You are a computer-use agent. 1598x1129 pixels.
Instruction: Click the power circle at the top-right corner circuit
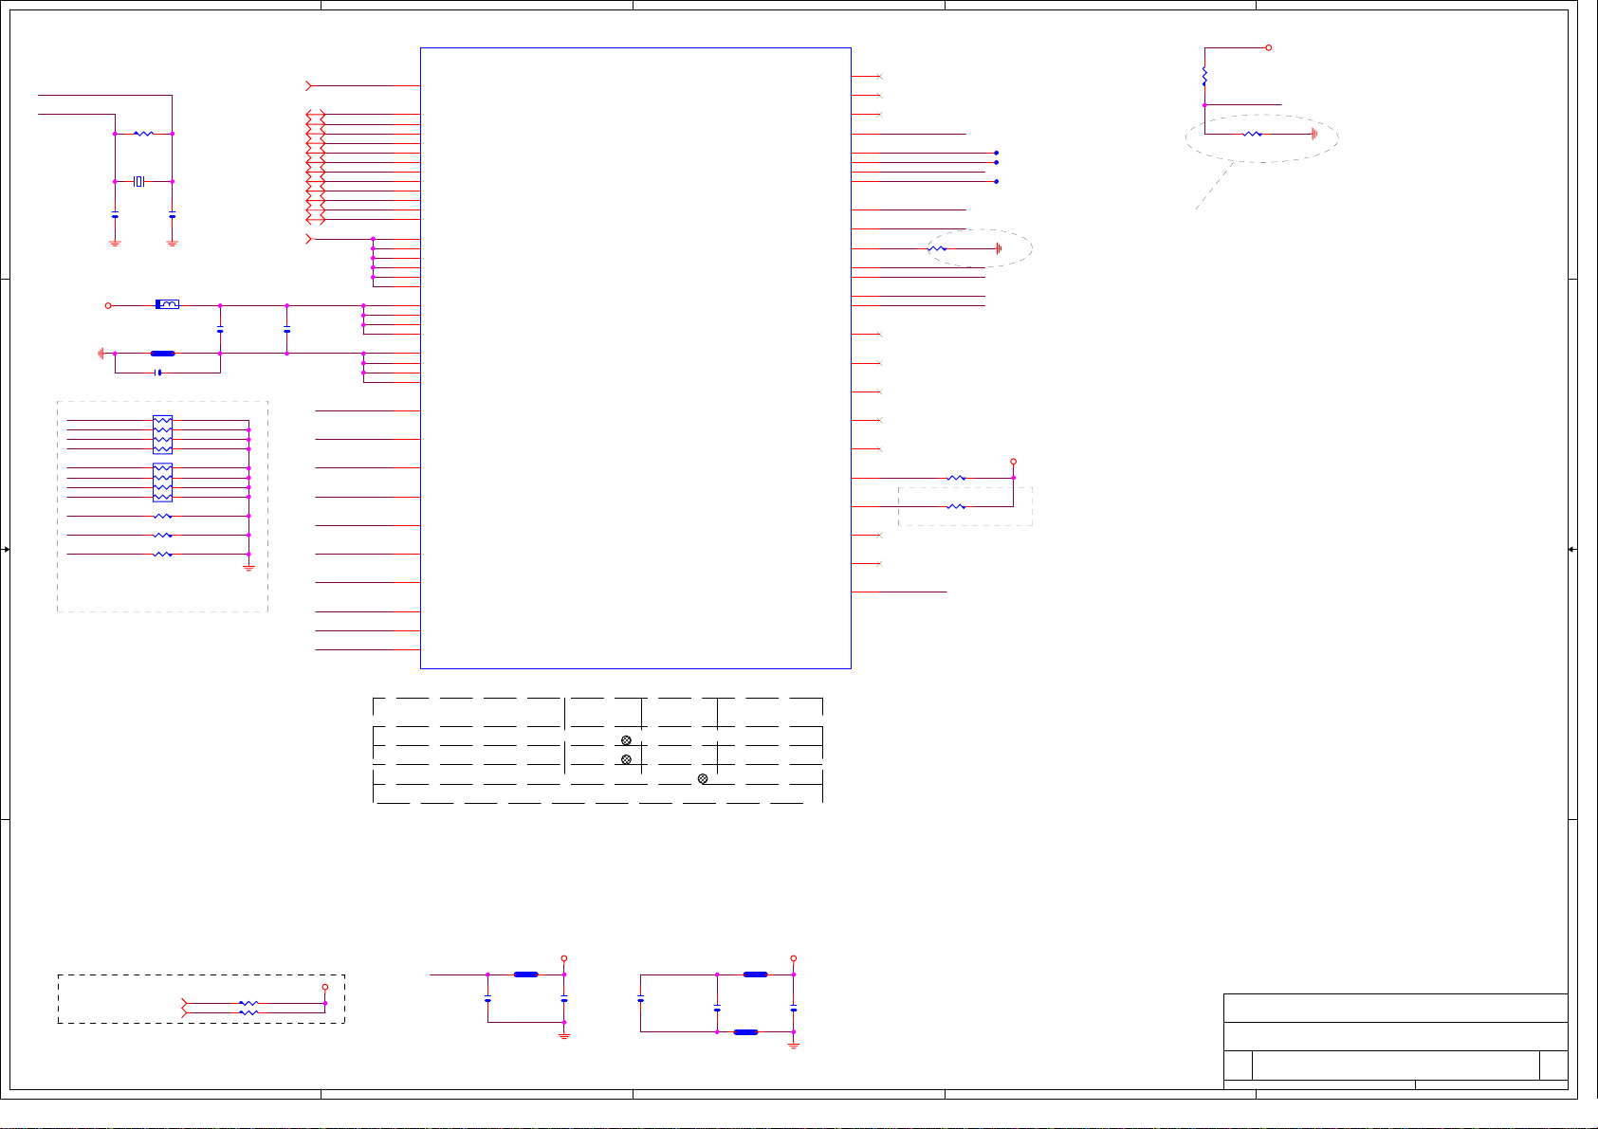pyautogui.click(x=1269, y=47)
